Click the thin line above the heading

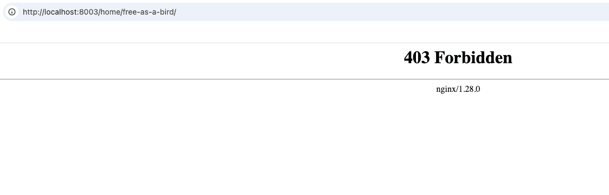pos(305,43)
